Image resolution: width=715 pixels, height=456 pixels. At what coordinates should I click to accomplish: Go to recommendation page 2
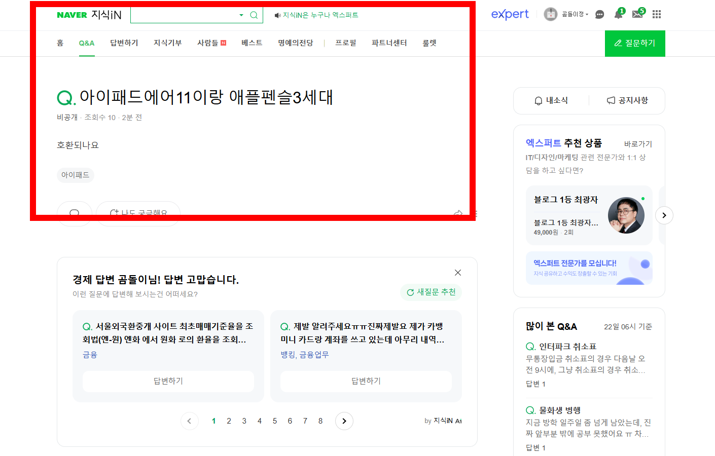tap(229, 421)
